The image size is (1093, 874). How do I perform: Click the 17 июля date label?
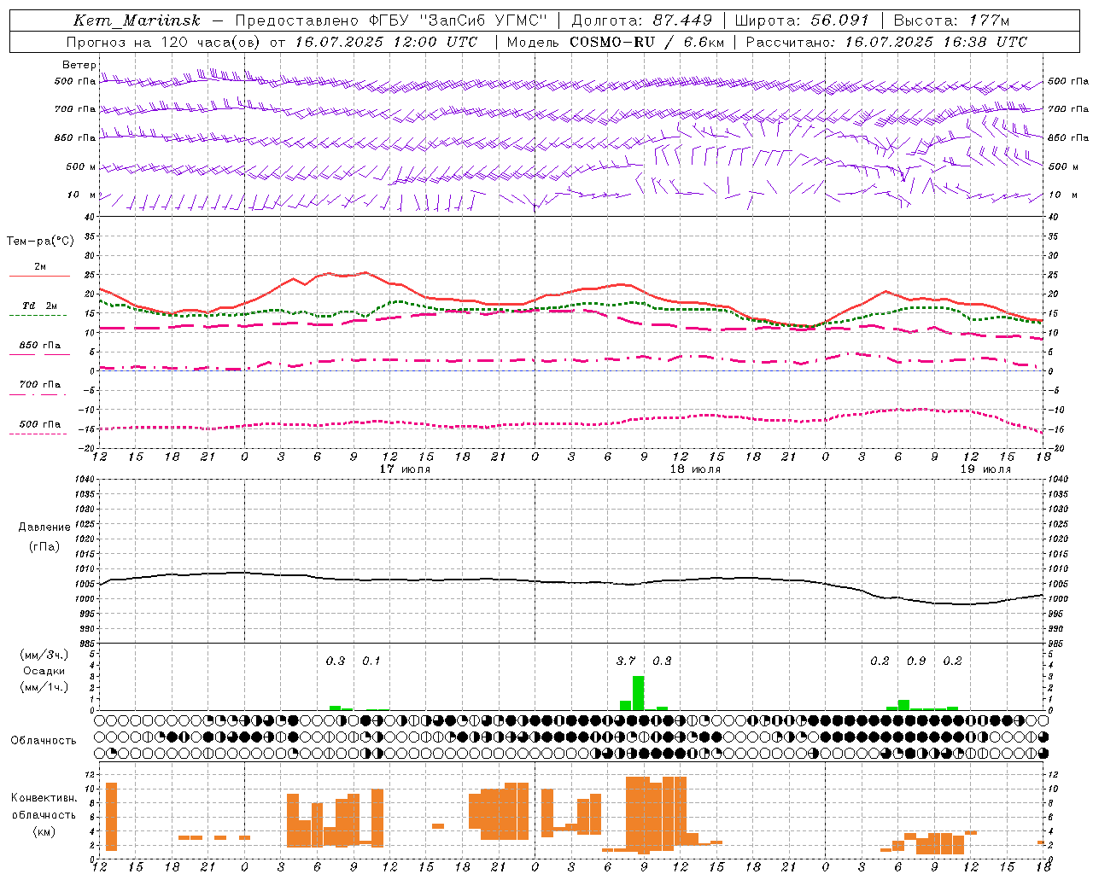point(405,469)
